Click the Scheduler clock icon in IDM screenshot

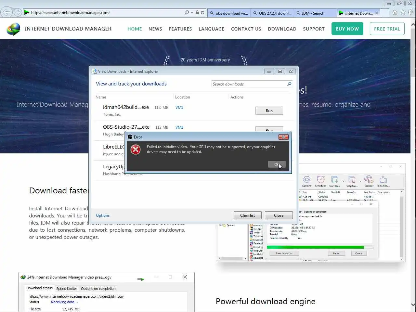tap(320, 180)
